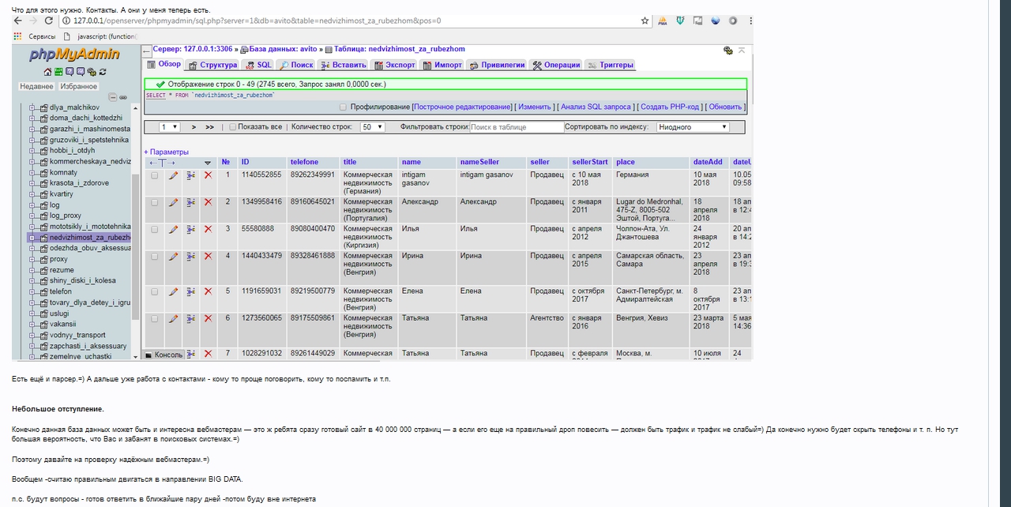Open the Избранное list in the sidebar
1011x507 pixels.
click(79, 86)
